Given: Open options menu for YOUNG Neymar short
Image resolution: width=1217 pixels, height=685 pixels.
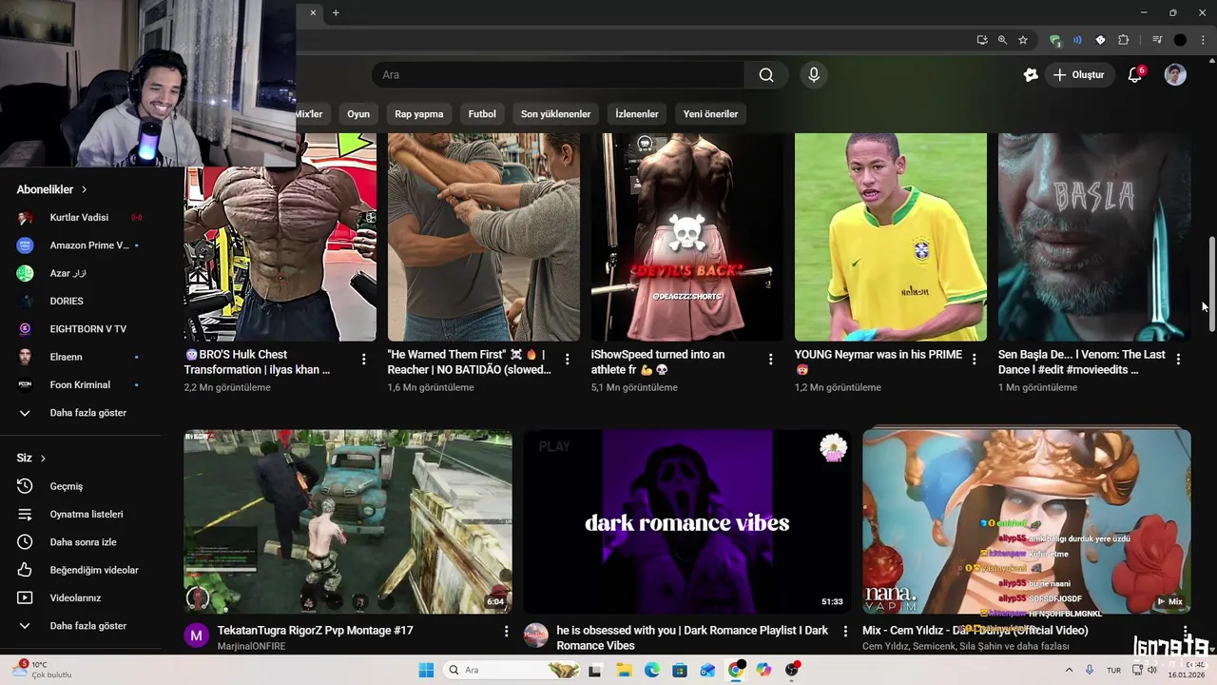Looking at the screenshot, I should pos(975,360).
